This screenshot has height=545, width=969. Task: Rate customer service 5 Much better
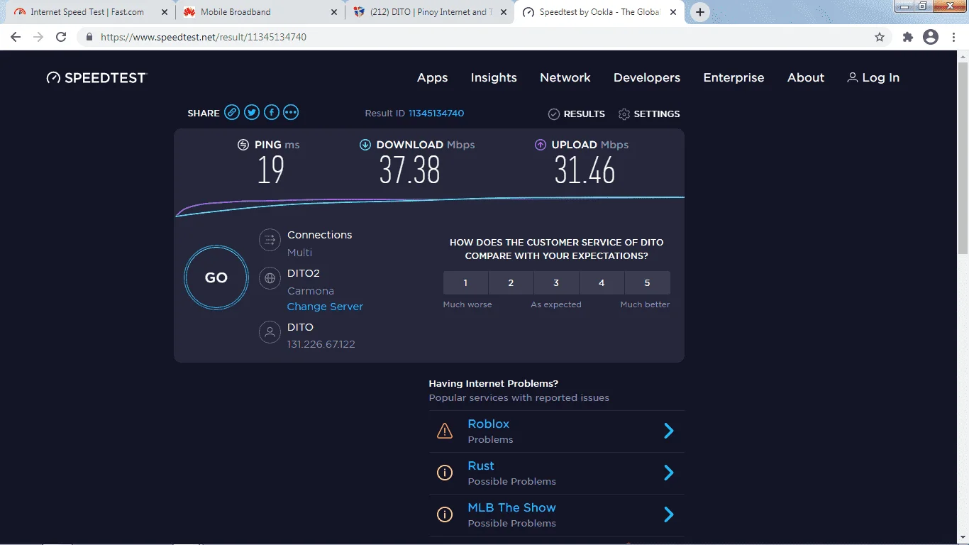[647, 282]
